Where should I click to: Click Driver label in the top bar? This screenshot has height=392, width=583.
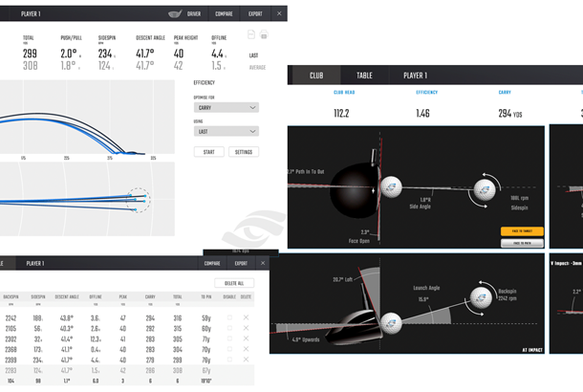(x=194, y=13)
